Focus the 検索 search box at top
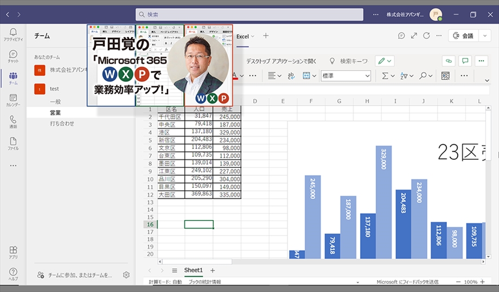Image resolution: width=499 pixels, height=292 pixels. [x=249, y=14]
